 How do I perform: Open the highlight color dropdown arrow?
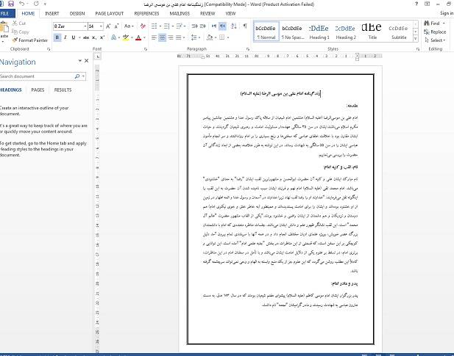point(132,37)
